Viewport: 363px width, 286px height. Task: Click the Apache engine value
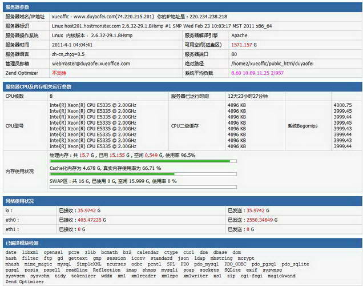[239, 35]
